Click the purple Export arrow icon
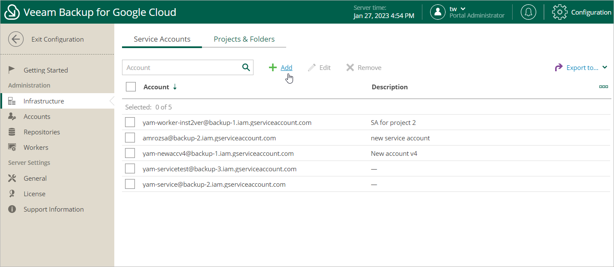Screen dimensions: 614x267 (x=559, y=67)
